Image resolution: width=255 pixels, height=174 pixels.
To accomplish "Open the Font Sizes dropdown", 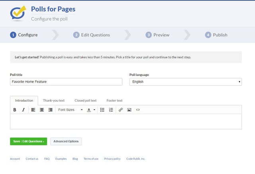I will (70, 110).
